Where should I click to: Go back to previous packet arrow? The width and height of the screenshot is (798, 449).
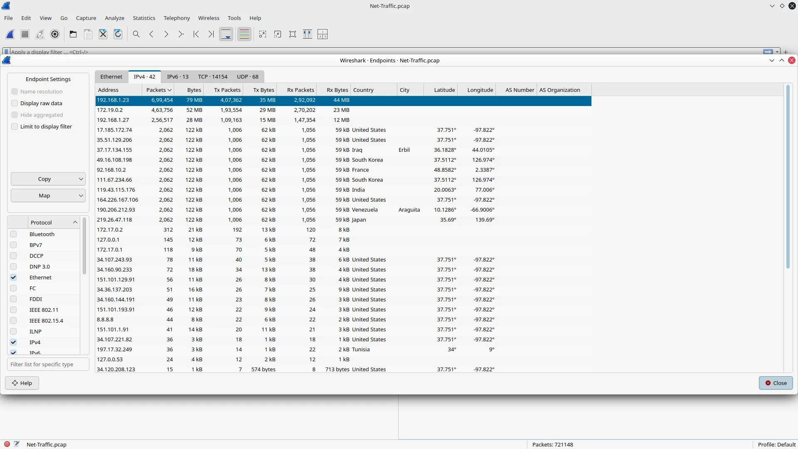coord(151,34)
